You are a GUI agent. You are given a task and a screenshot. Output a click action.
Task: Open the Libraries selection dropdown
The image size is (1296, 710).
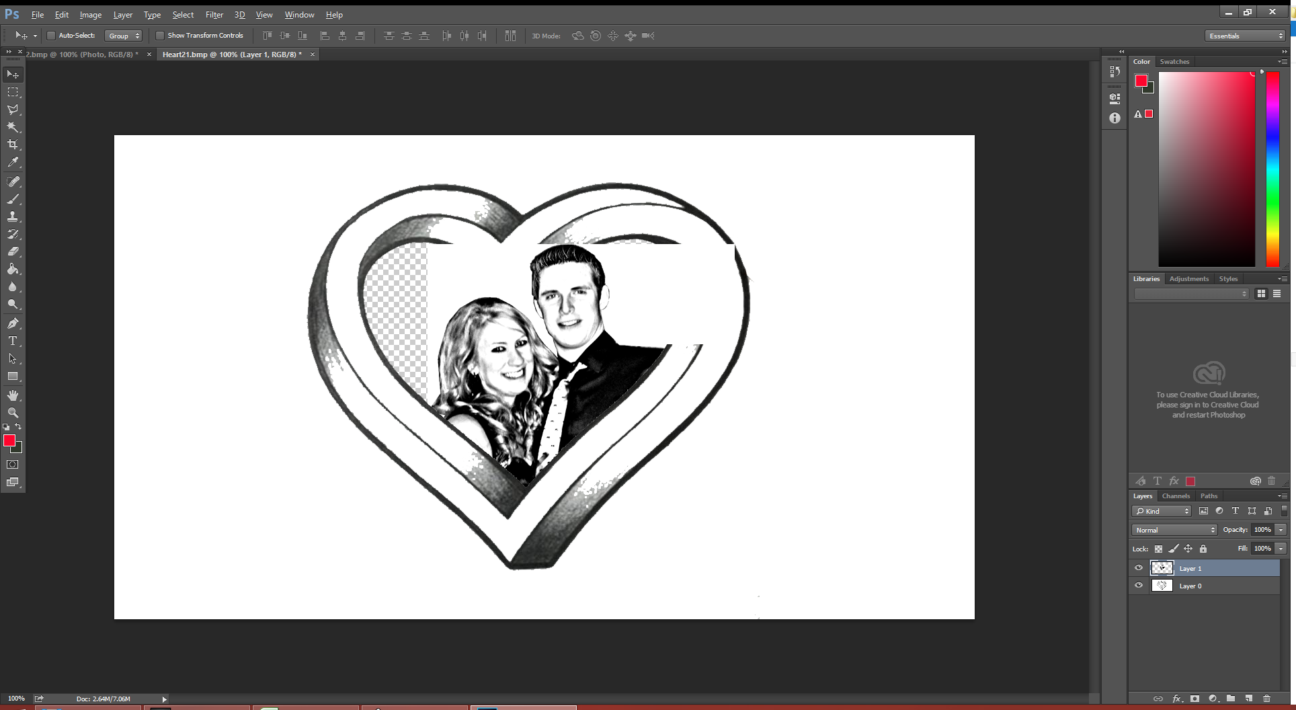(1191, 294)
